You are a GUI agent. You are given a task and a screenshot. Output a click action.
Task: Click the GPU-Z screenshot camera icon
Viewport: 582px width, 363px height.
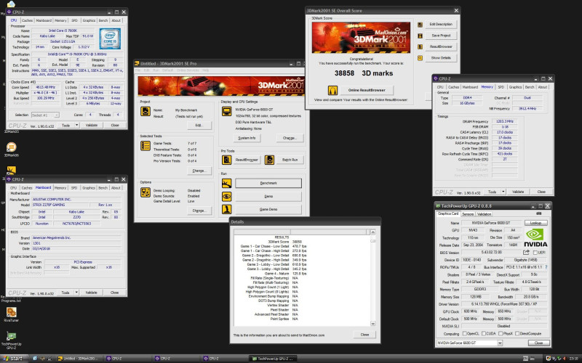538,213
